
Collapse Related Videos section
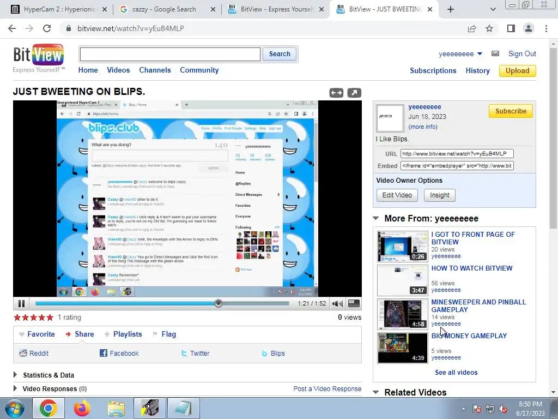376,392
